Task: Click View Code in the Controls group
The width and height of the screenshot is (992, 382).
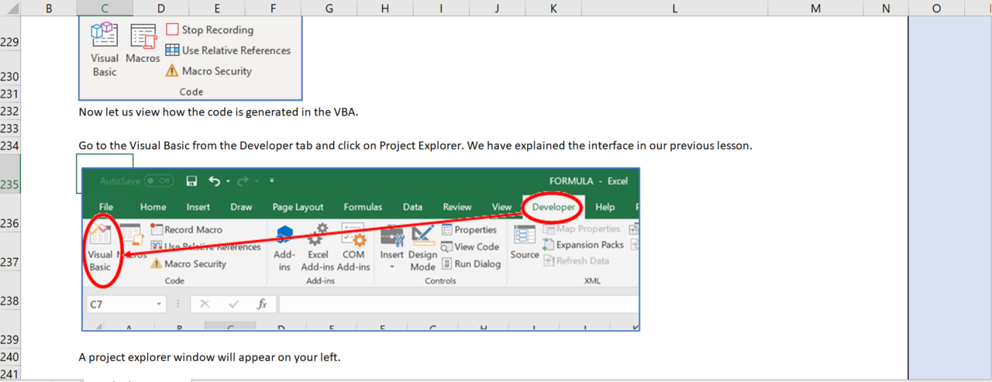Action: (470, 246)
